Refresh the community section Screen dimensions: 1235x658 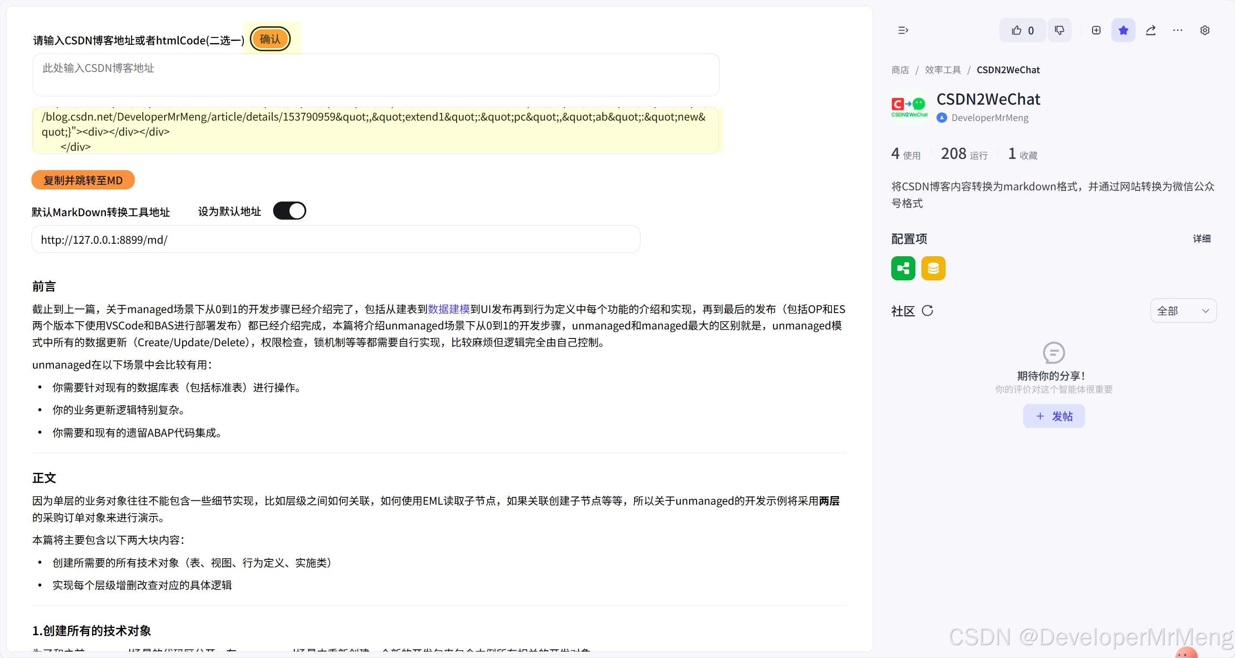927,310
